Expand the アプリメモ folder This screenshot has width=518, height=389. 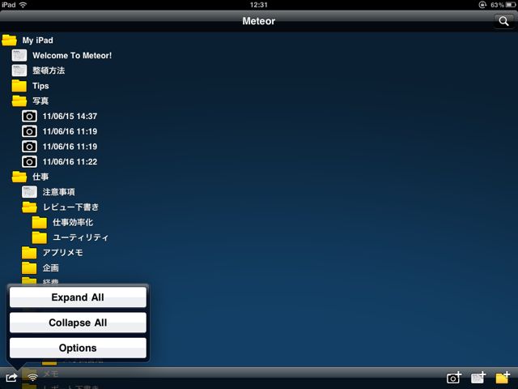tap(29, 253)
